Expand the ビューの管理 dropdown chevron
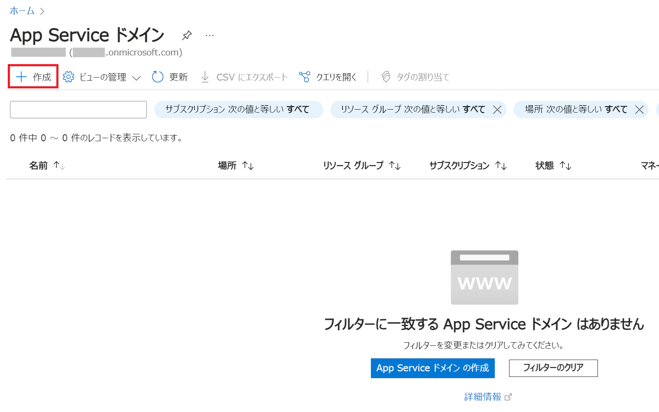 tap(136, 78)
